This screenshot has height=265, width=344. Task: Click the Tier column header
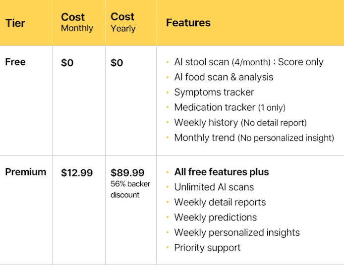tap(15, 23)
